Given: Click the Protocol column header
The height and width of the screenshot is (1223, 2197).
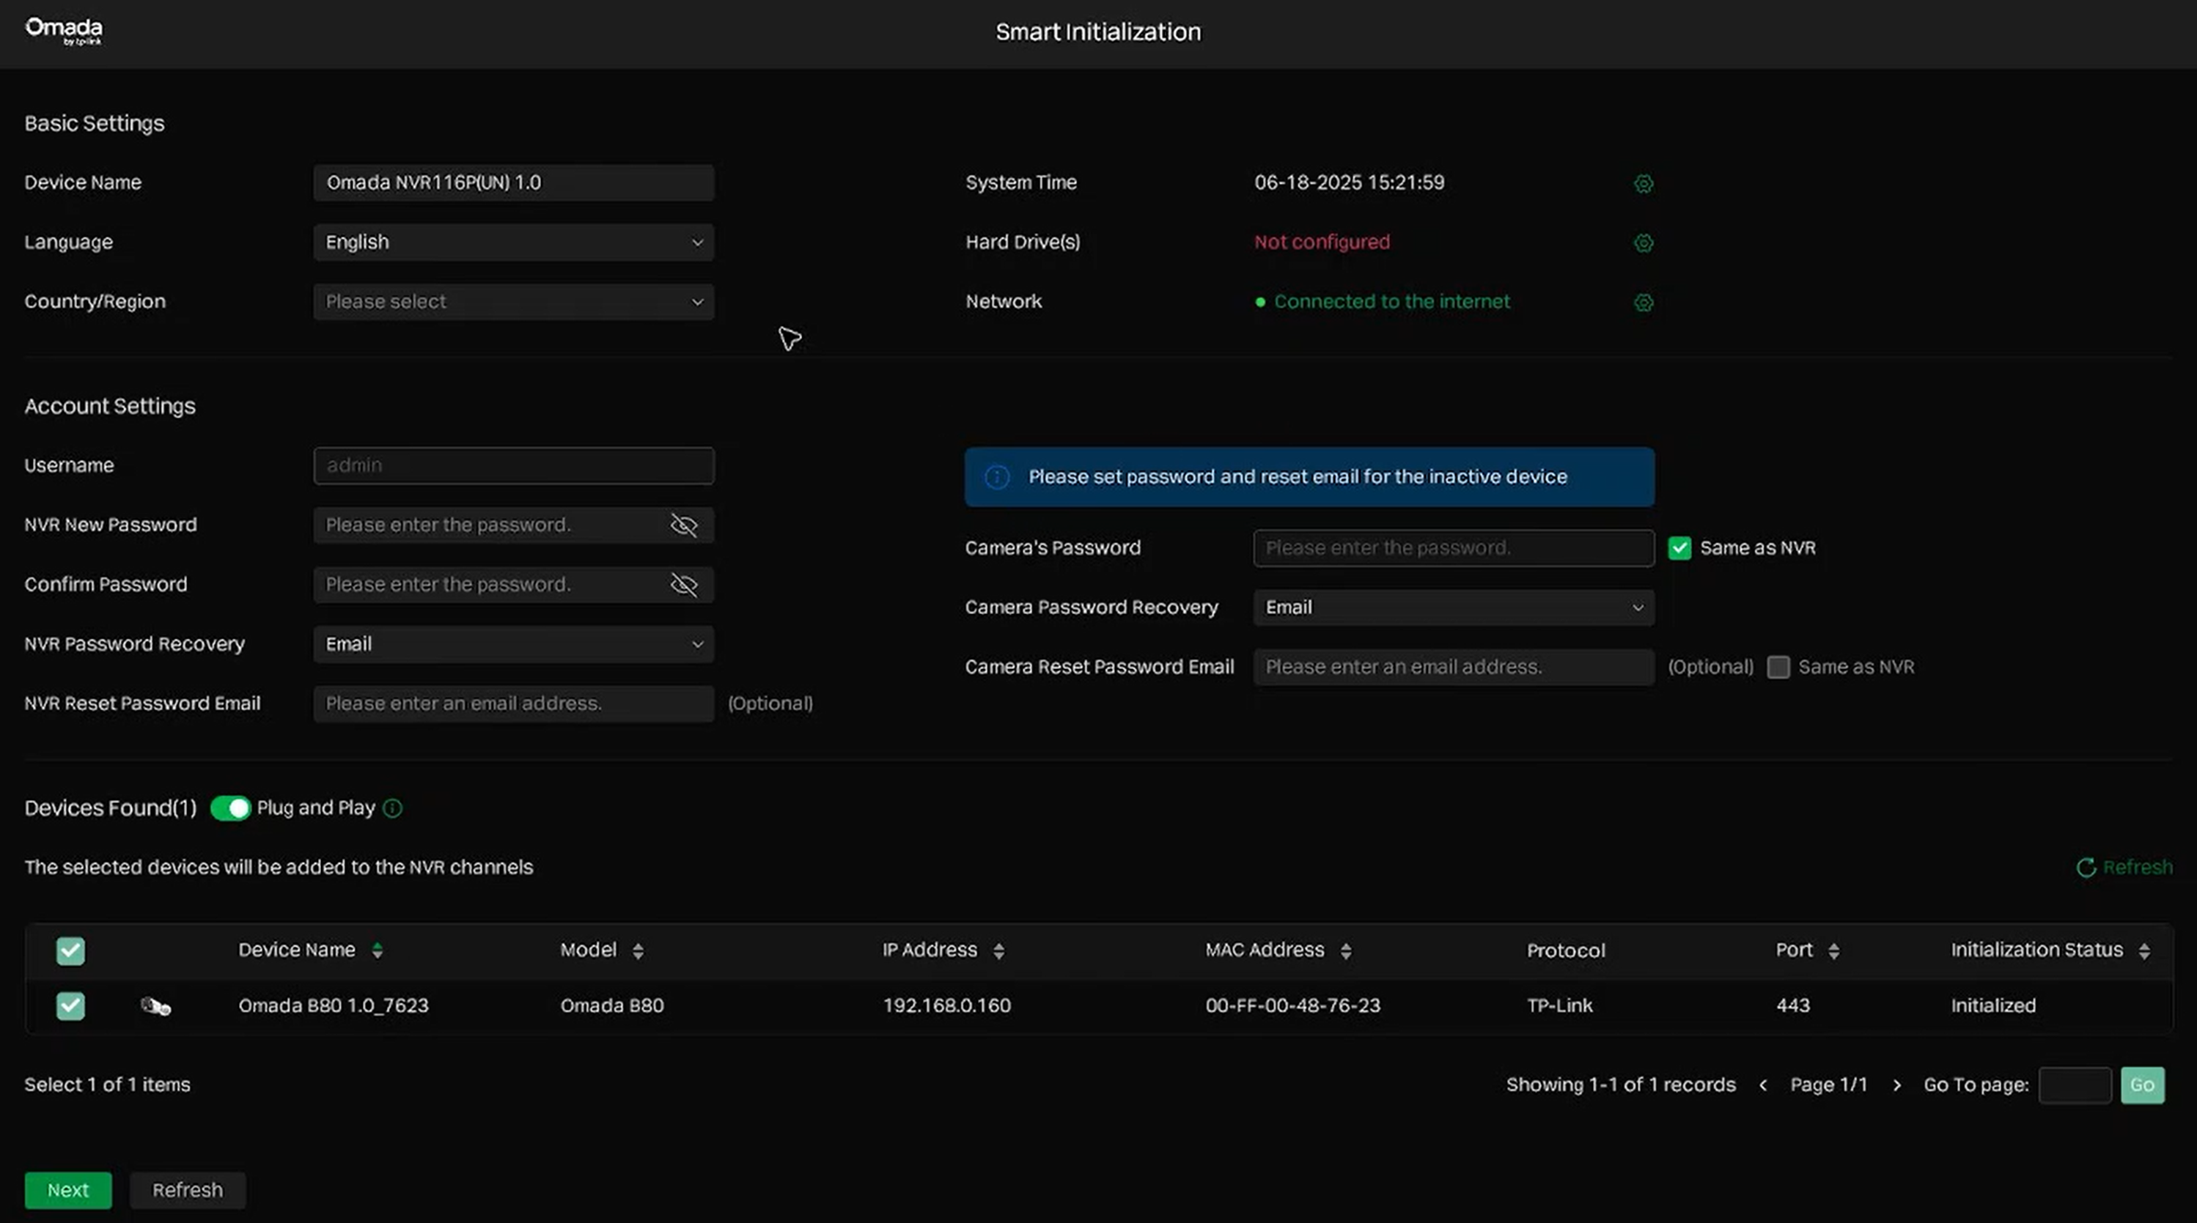Looking at the screenshot, I should pyautogui.click(x=1566, y=950).
